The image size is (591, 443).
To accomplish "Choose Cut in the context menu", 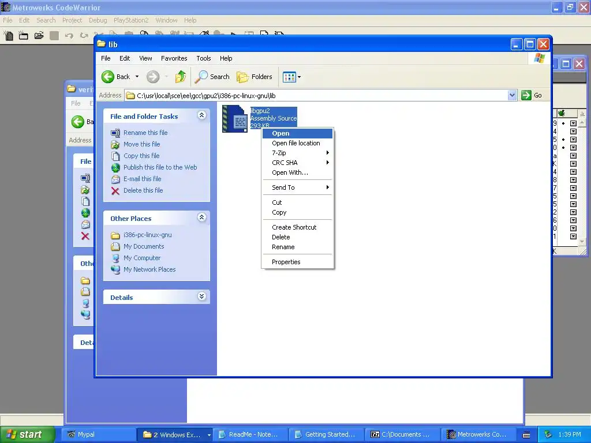I will point(297,202).
